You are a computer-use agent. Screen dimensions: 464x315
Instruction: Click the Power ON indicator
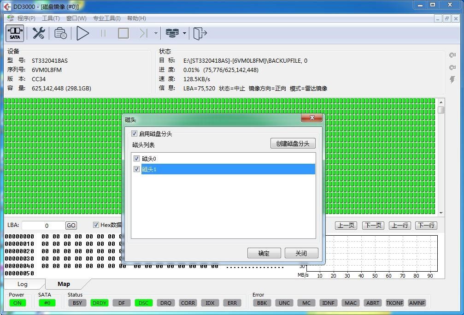pos(18,303)
